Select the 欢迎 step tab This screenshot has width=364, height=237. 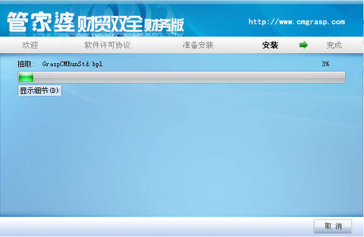pos(30,45)
